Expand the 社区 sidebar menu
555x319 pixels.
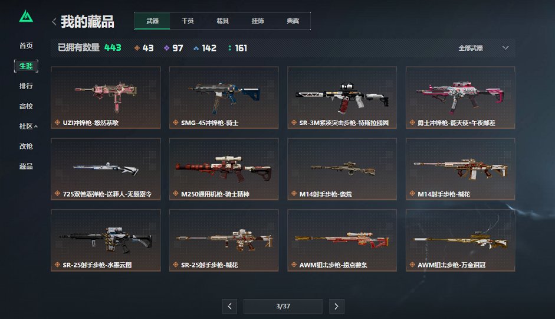click(28, 126)
